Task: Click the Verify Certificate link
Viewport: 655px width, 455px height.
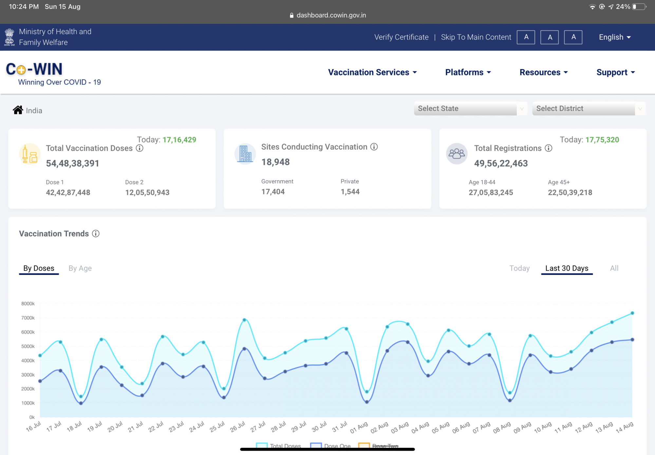Action: pos(402,37)
